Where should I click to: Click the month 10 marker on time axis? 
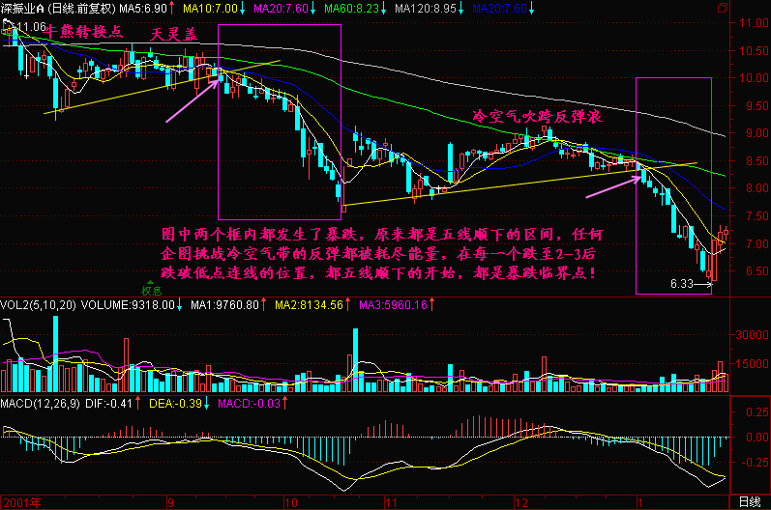tap(291, 502)
